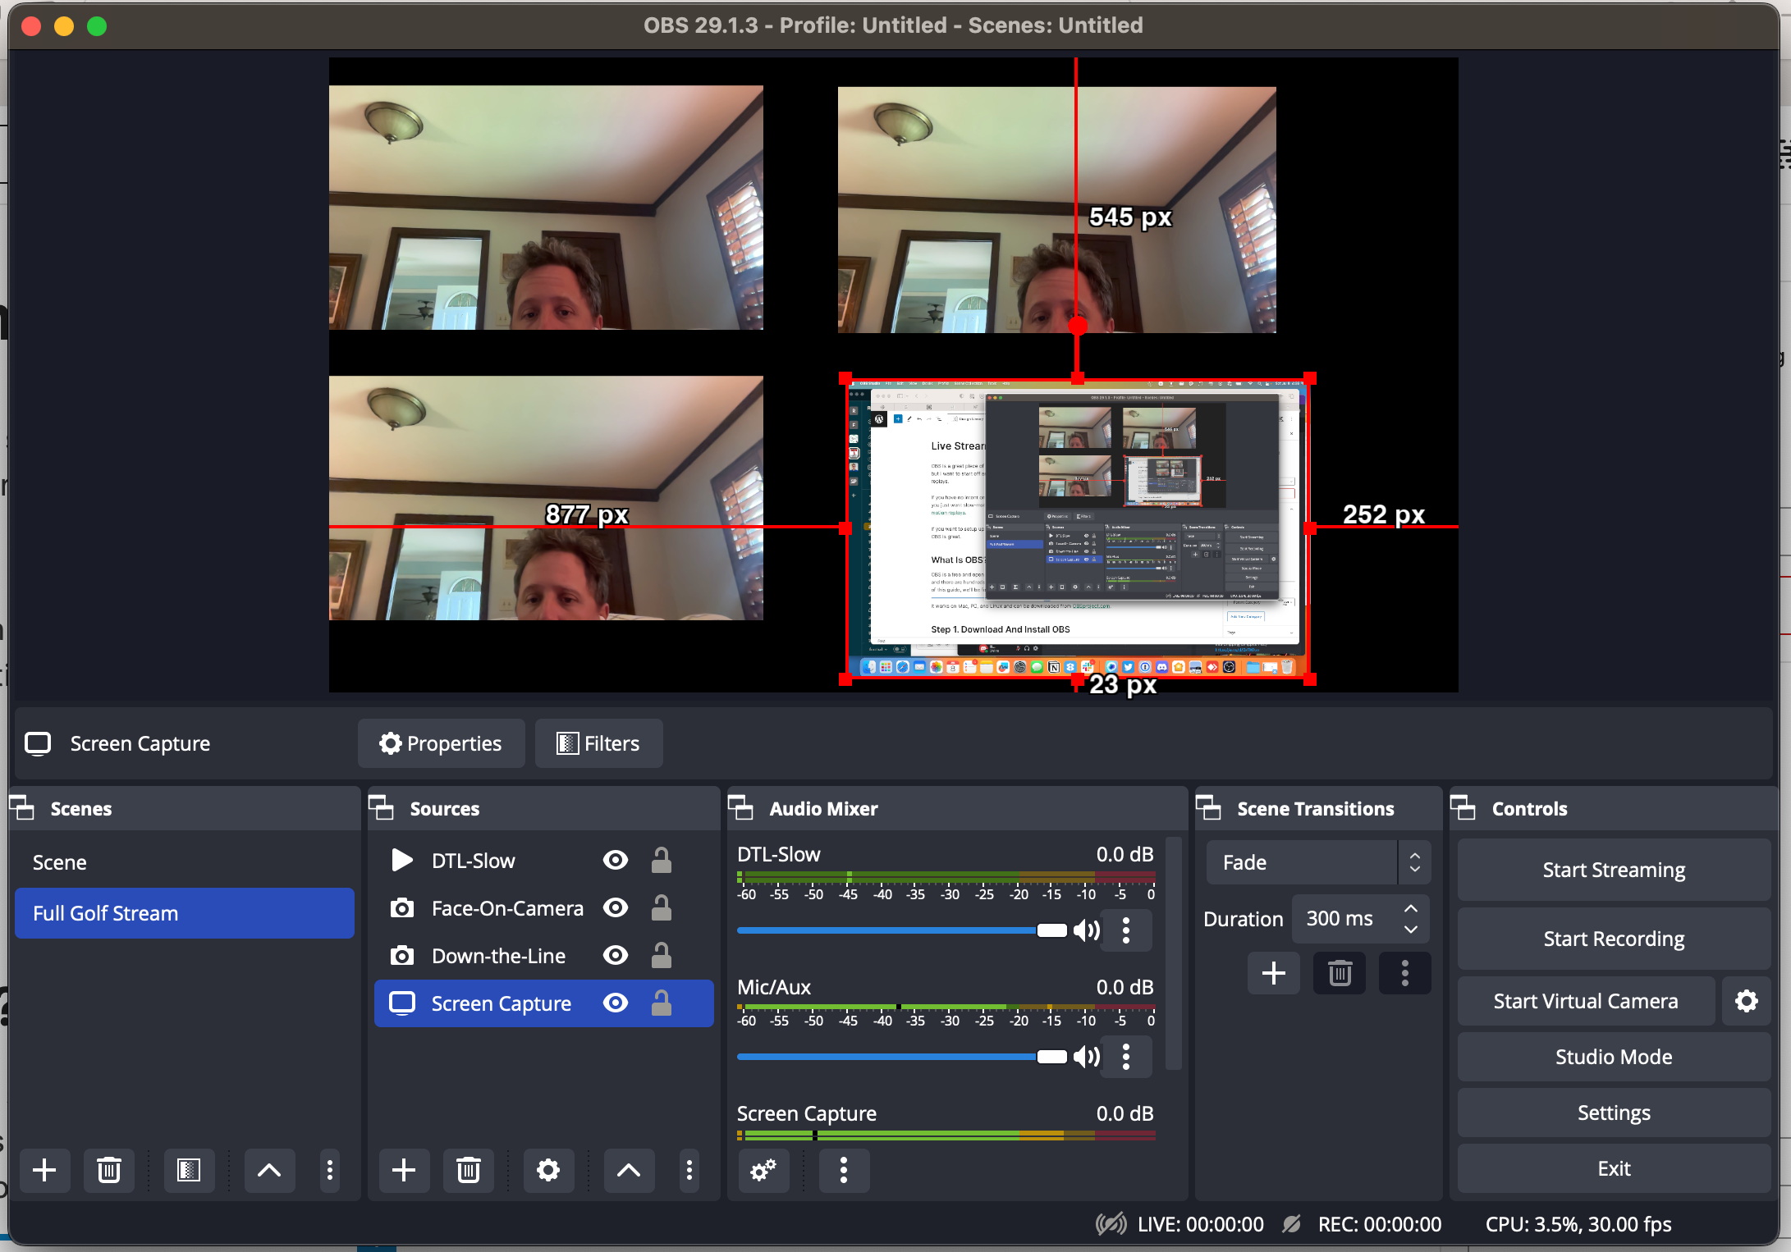Open advanced audio properties gears icon
This screenshot has width=1791, height=1252.
pyautogui.click(x=763, y=1170)
